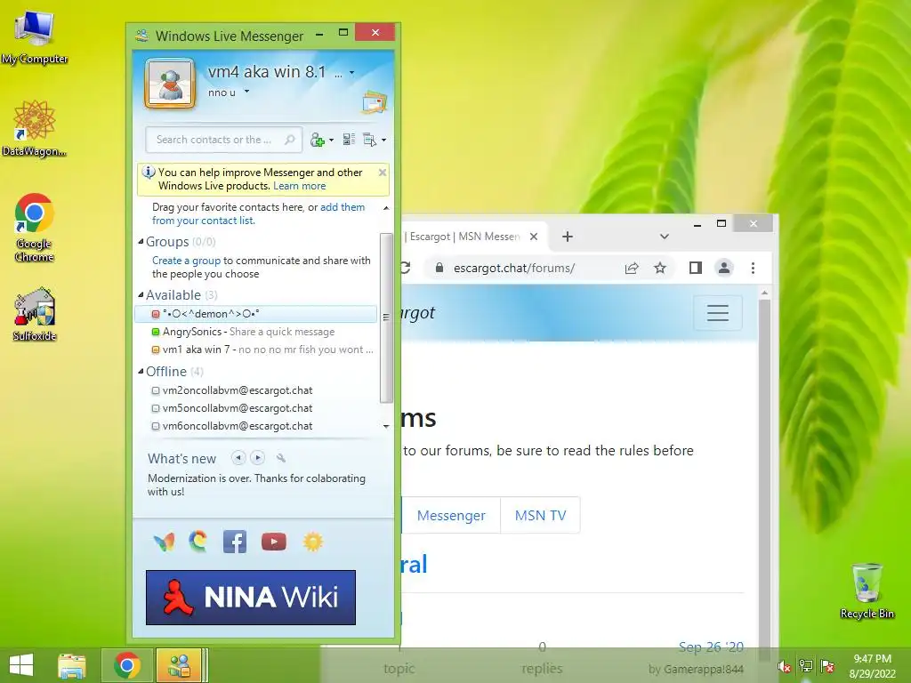Click the Search contacts input field
This screenshot has width=911, height=683.
pos(223,140)
